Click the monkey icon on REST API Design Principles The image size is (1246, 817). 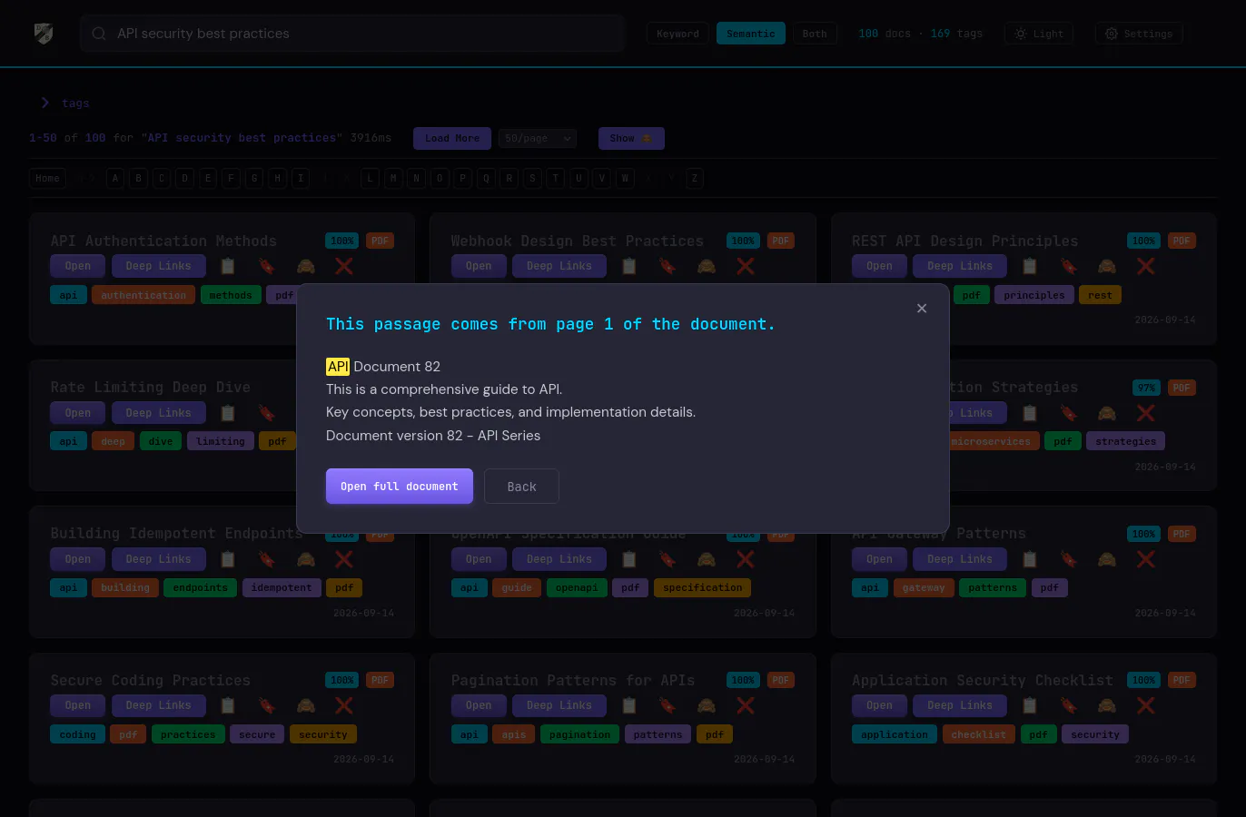[1107, 266]
